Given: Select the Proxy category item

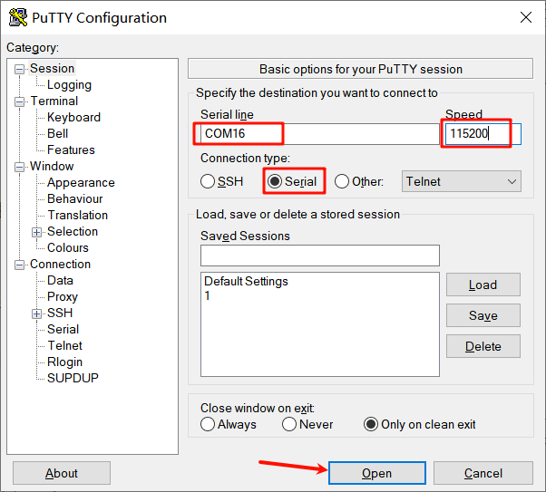Looking at the screenshot, I should [x=63, y=297].
